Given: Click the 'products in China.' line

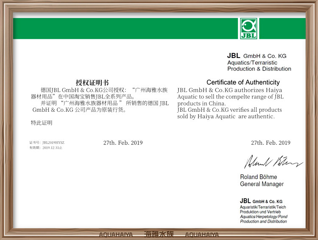Looking at the screenshot, I should point(201,104).
